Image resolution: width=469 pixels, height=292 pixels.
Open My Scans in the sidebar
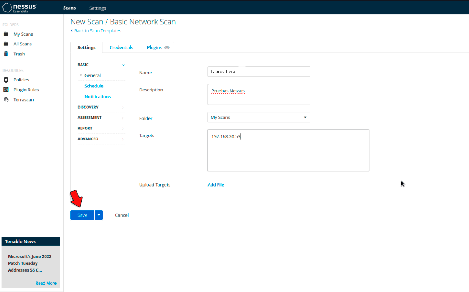tap(23, 34)
